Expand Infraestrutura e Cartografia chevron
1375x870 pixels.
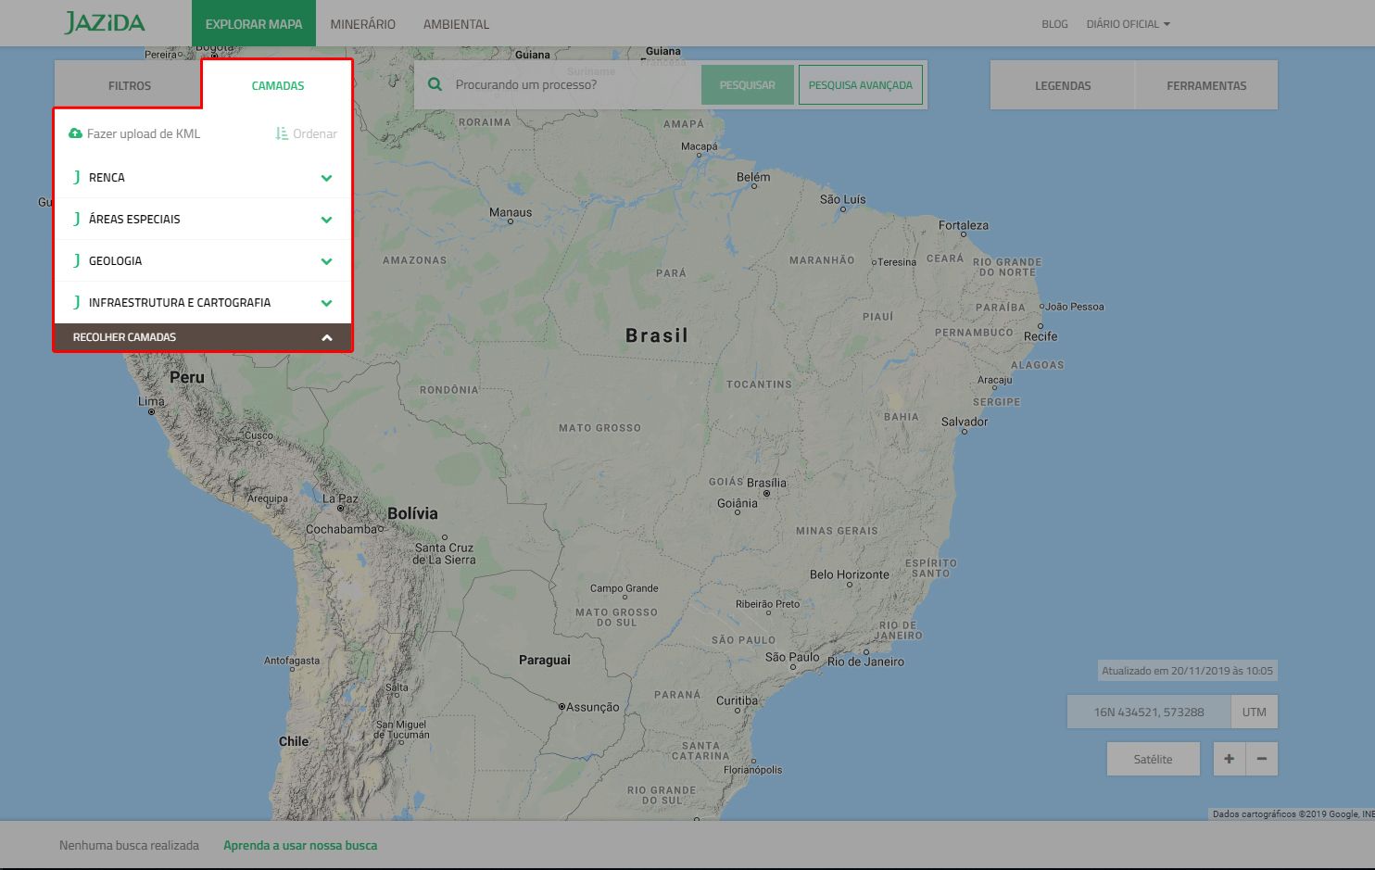tap(326, 303)
